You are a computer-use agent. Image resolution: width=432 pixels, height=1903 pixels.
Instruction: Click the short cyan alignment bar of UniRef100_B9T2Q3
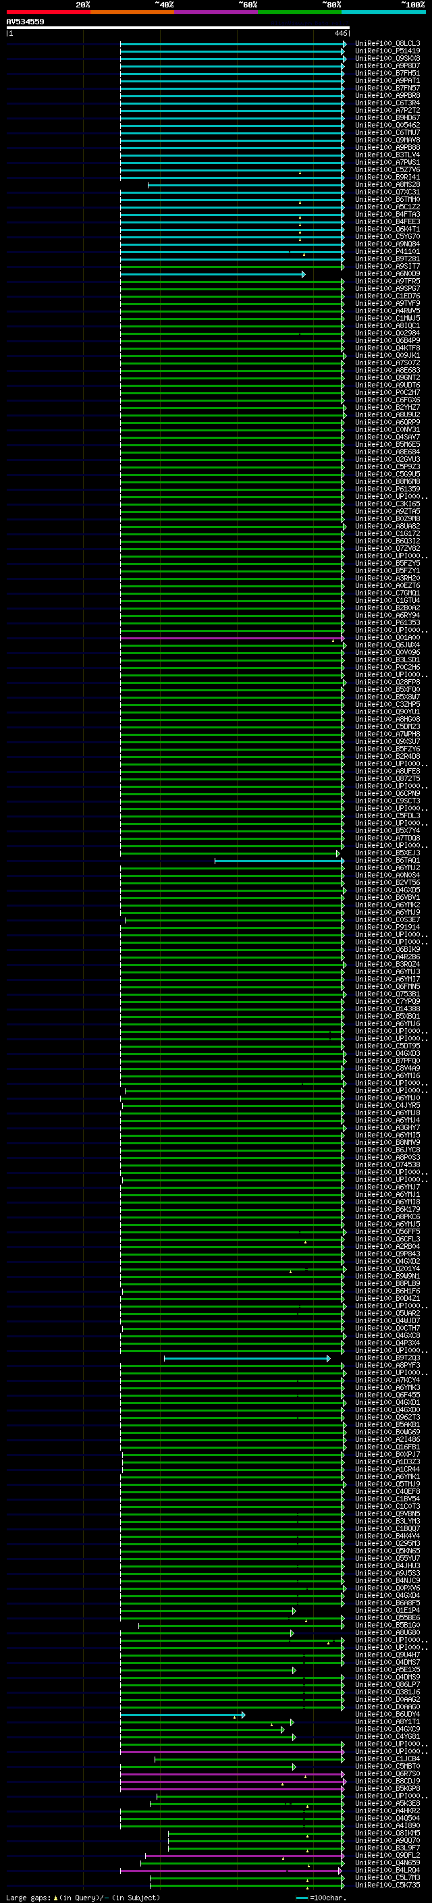pos(246,1358)
